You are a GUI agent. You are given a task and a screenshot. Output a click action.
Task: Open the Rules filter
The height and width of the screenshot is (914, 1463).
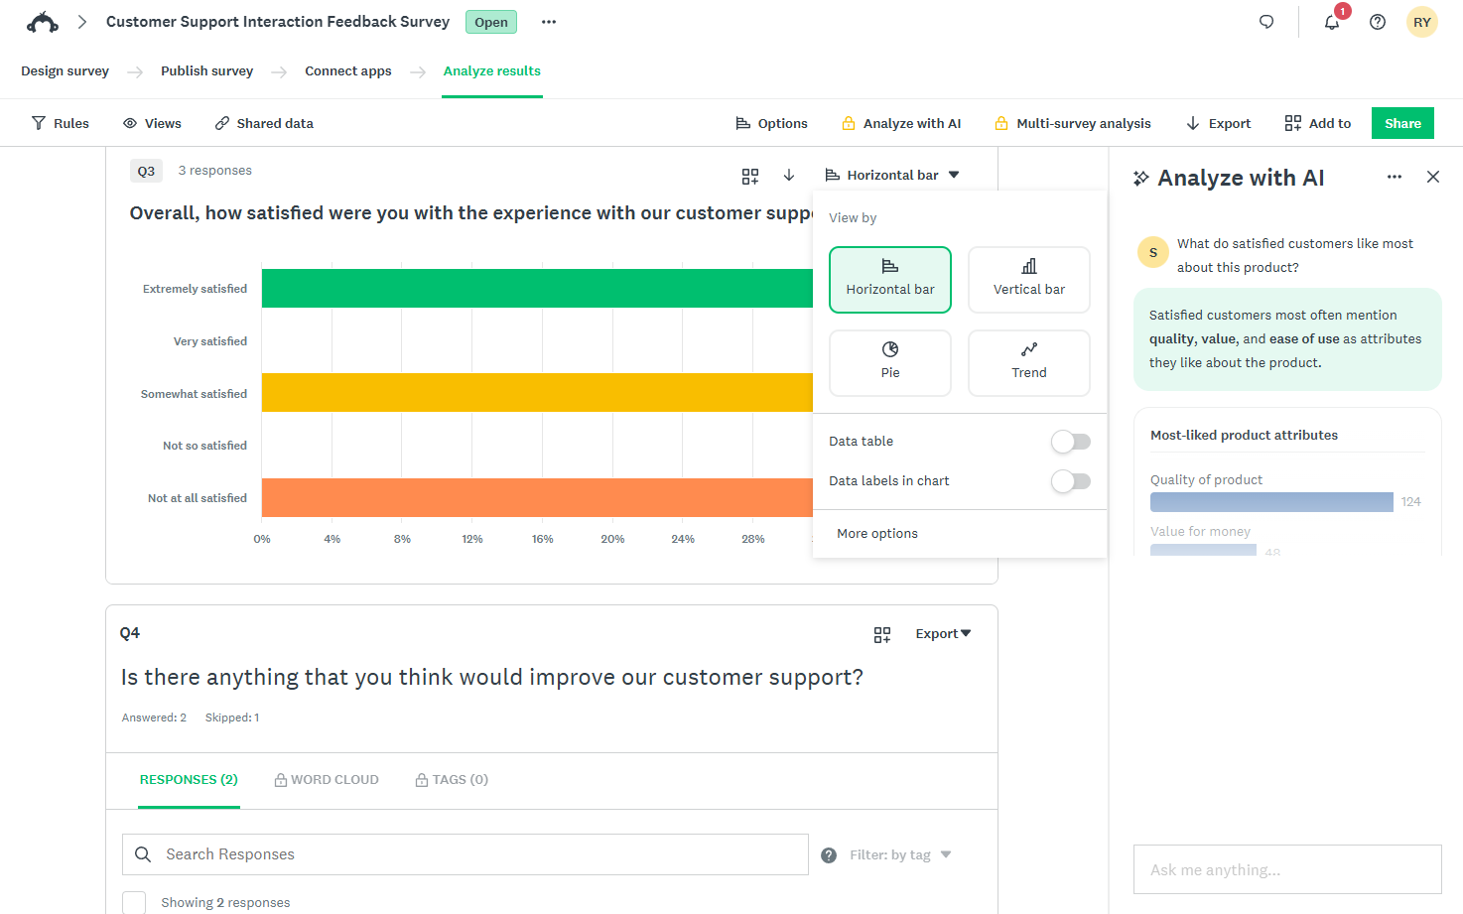pyautogui.click(x=61, y=123)
